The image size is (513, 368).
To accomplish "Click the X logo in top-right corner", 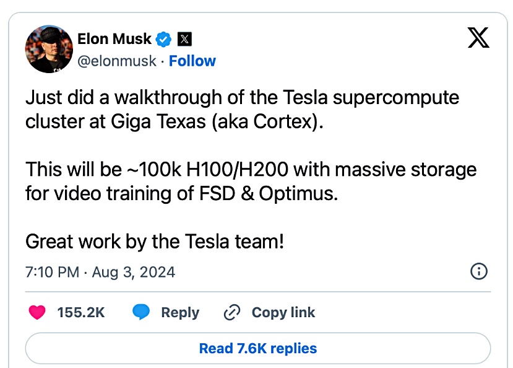I will pyautogui.click(x=478, y=38).
